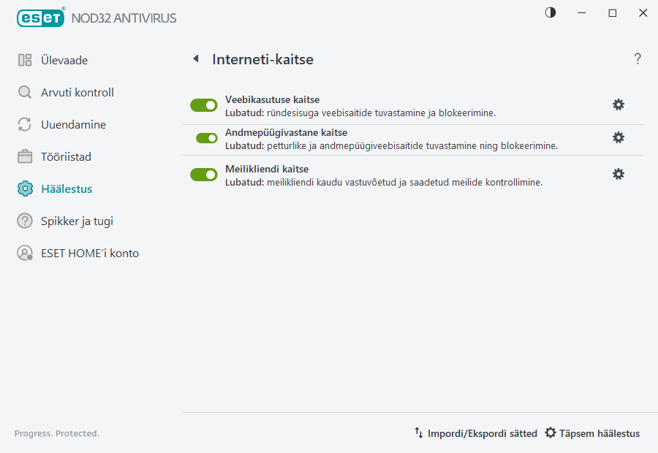Select the Häälestus gear icon in sidebar

(x=25, y=189)
